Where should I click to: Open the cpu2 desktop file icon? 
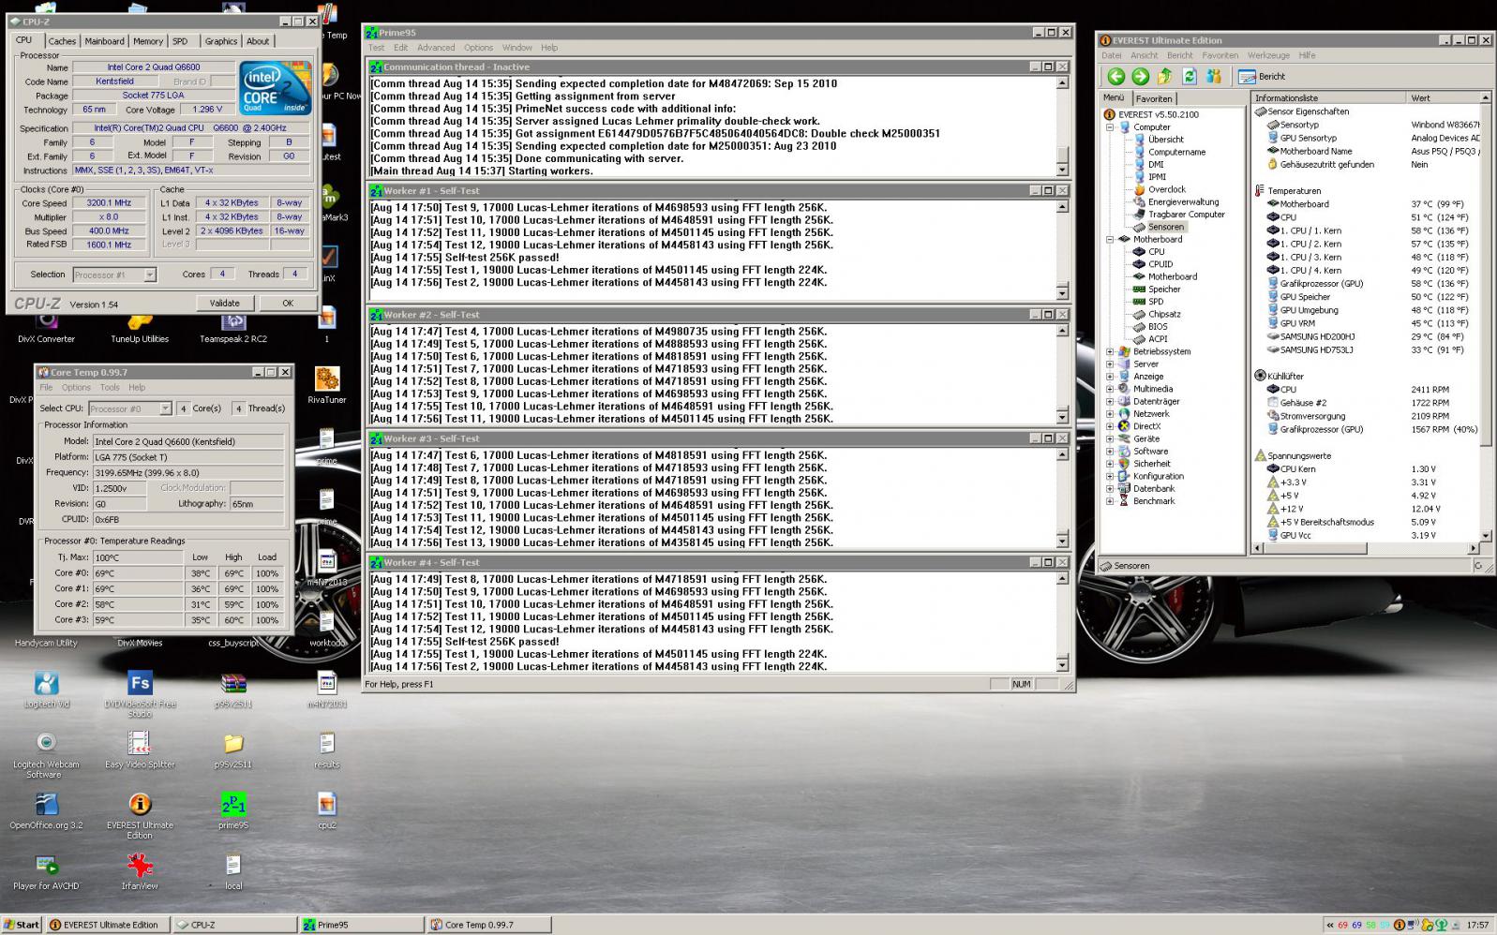(327, 811)
